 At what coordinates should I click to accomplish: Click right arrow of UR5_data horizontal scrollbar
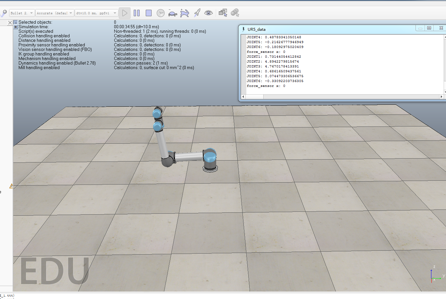click(441, 97)
